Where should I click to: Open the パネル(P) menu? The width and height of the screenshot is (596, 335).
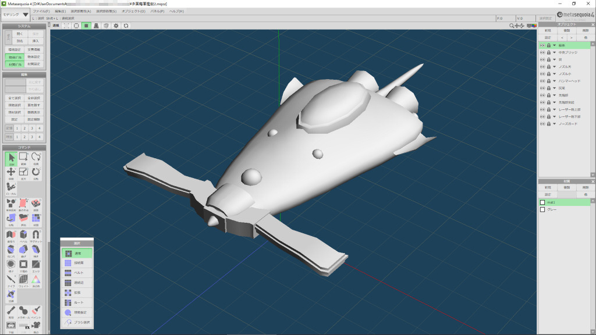click(157, 12)
